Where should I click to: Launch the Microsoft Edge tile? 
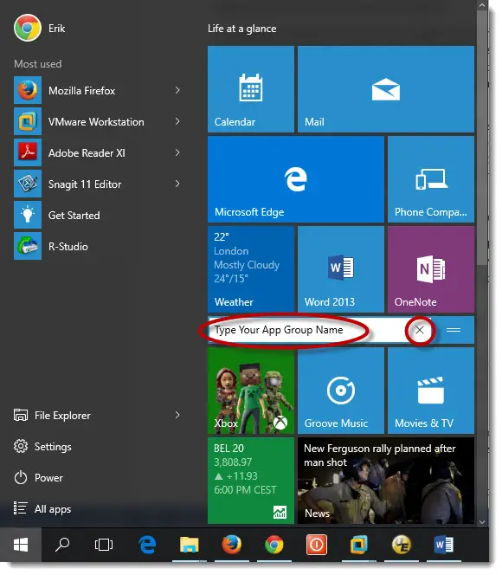(296, 179)
